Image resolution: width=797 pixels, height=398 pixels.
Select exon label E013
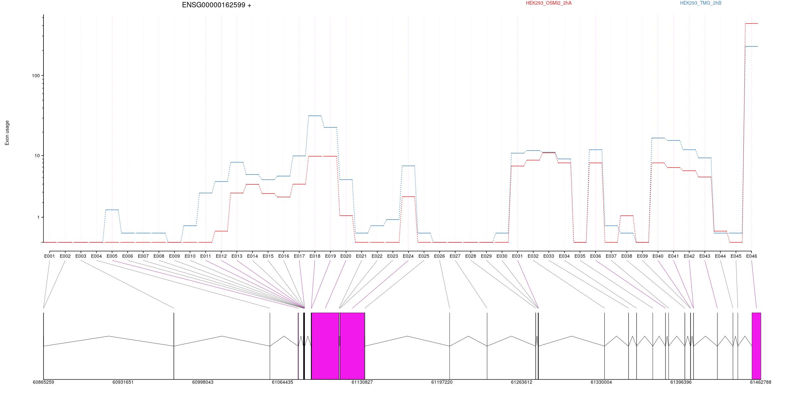(x=237, y=256)
